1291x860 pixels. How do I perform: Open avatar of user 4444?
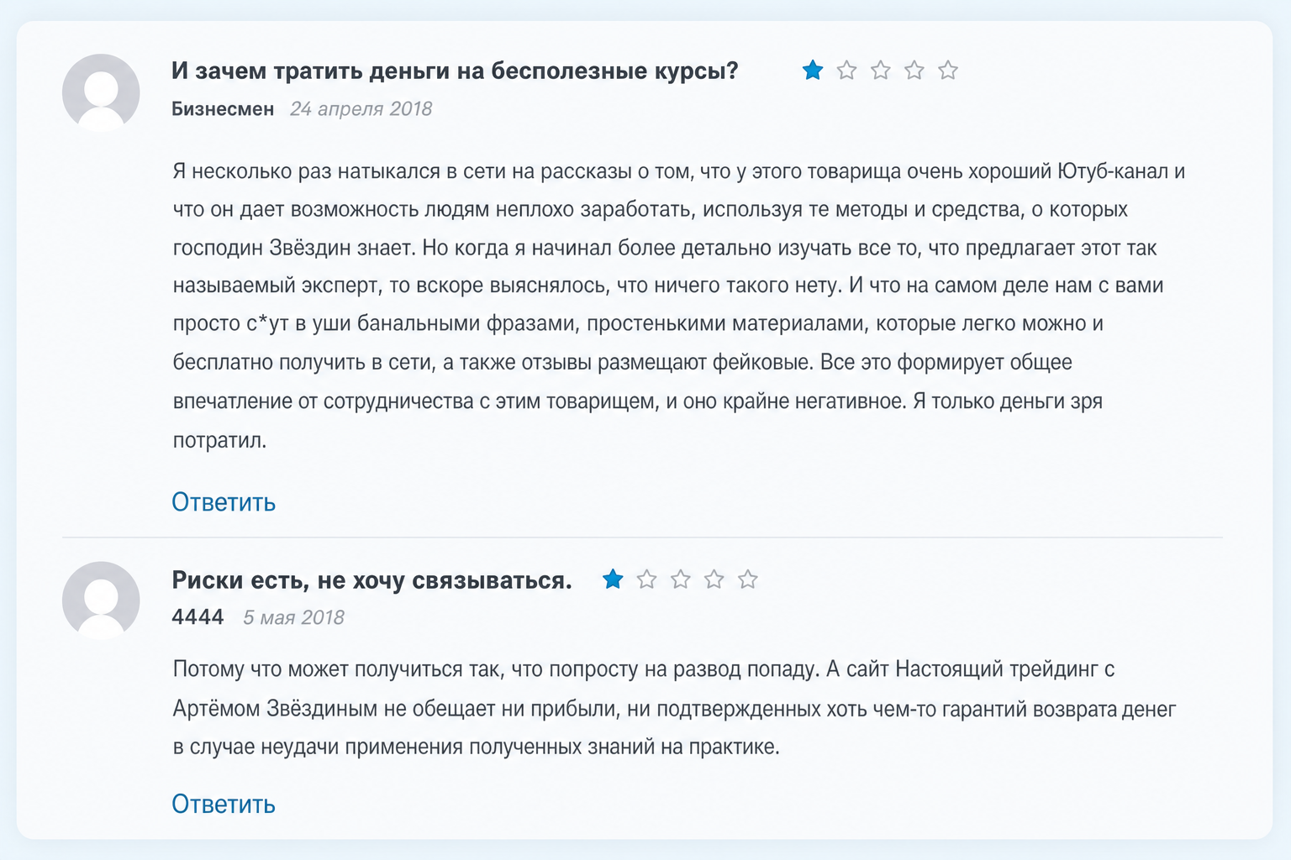[101, 600]
